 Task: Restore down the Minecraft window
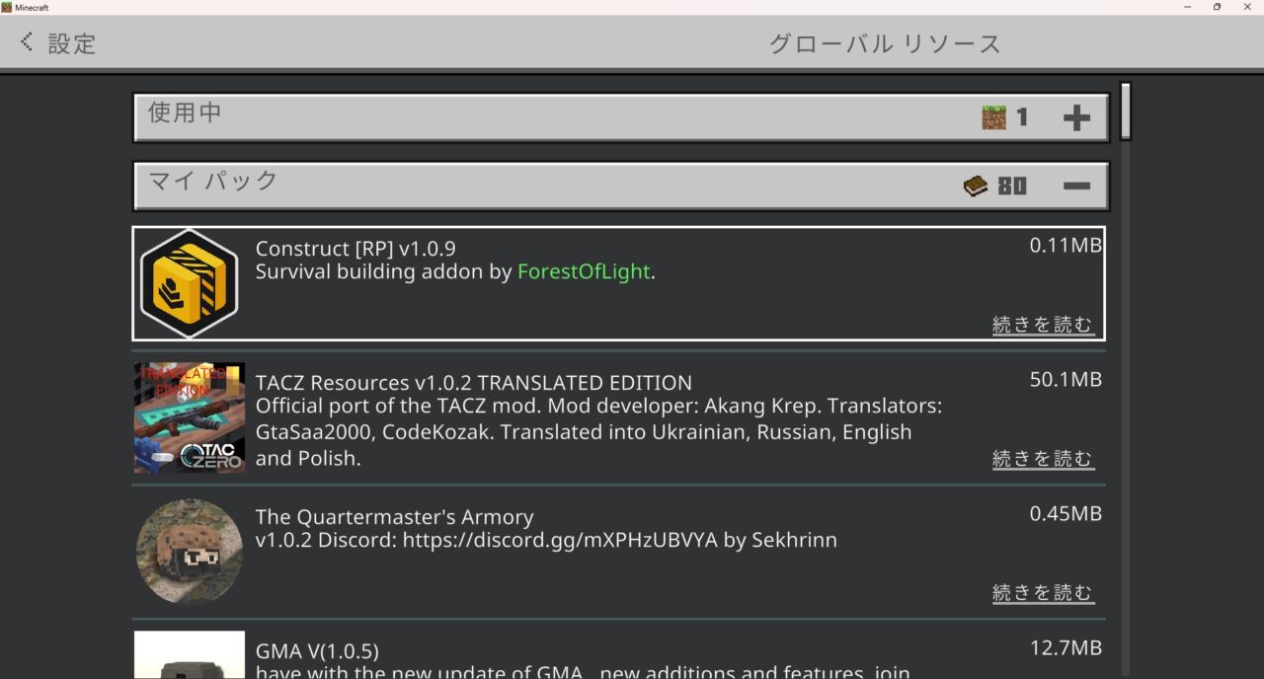(1217, 7)
